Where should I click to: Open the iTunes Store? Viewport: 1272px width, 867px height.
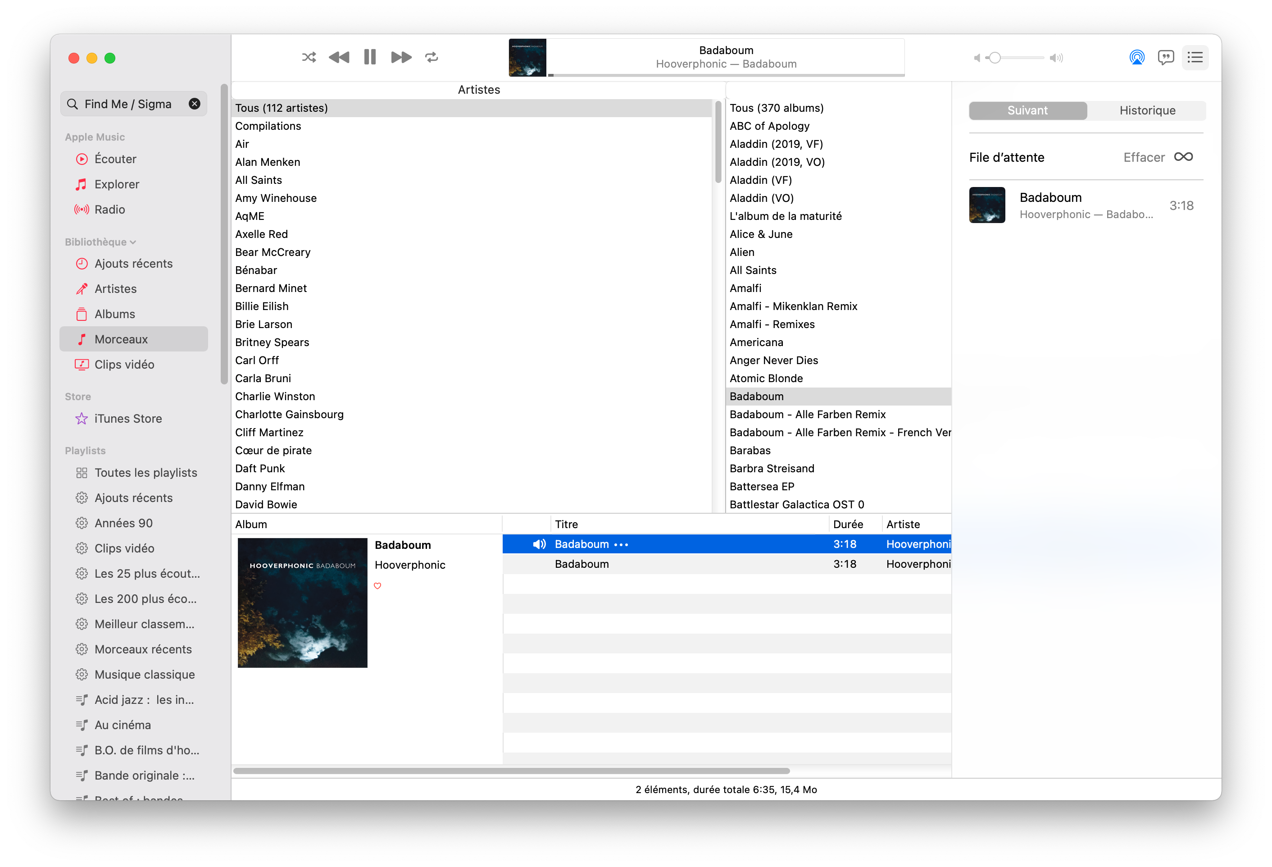[133, 419]
